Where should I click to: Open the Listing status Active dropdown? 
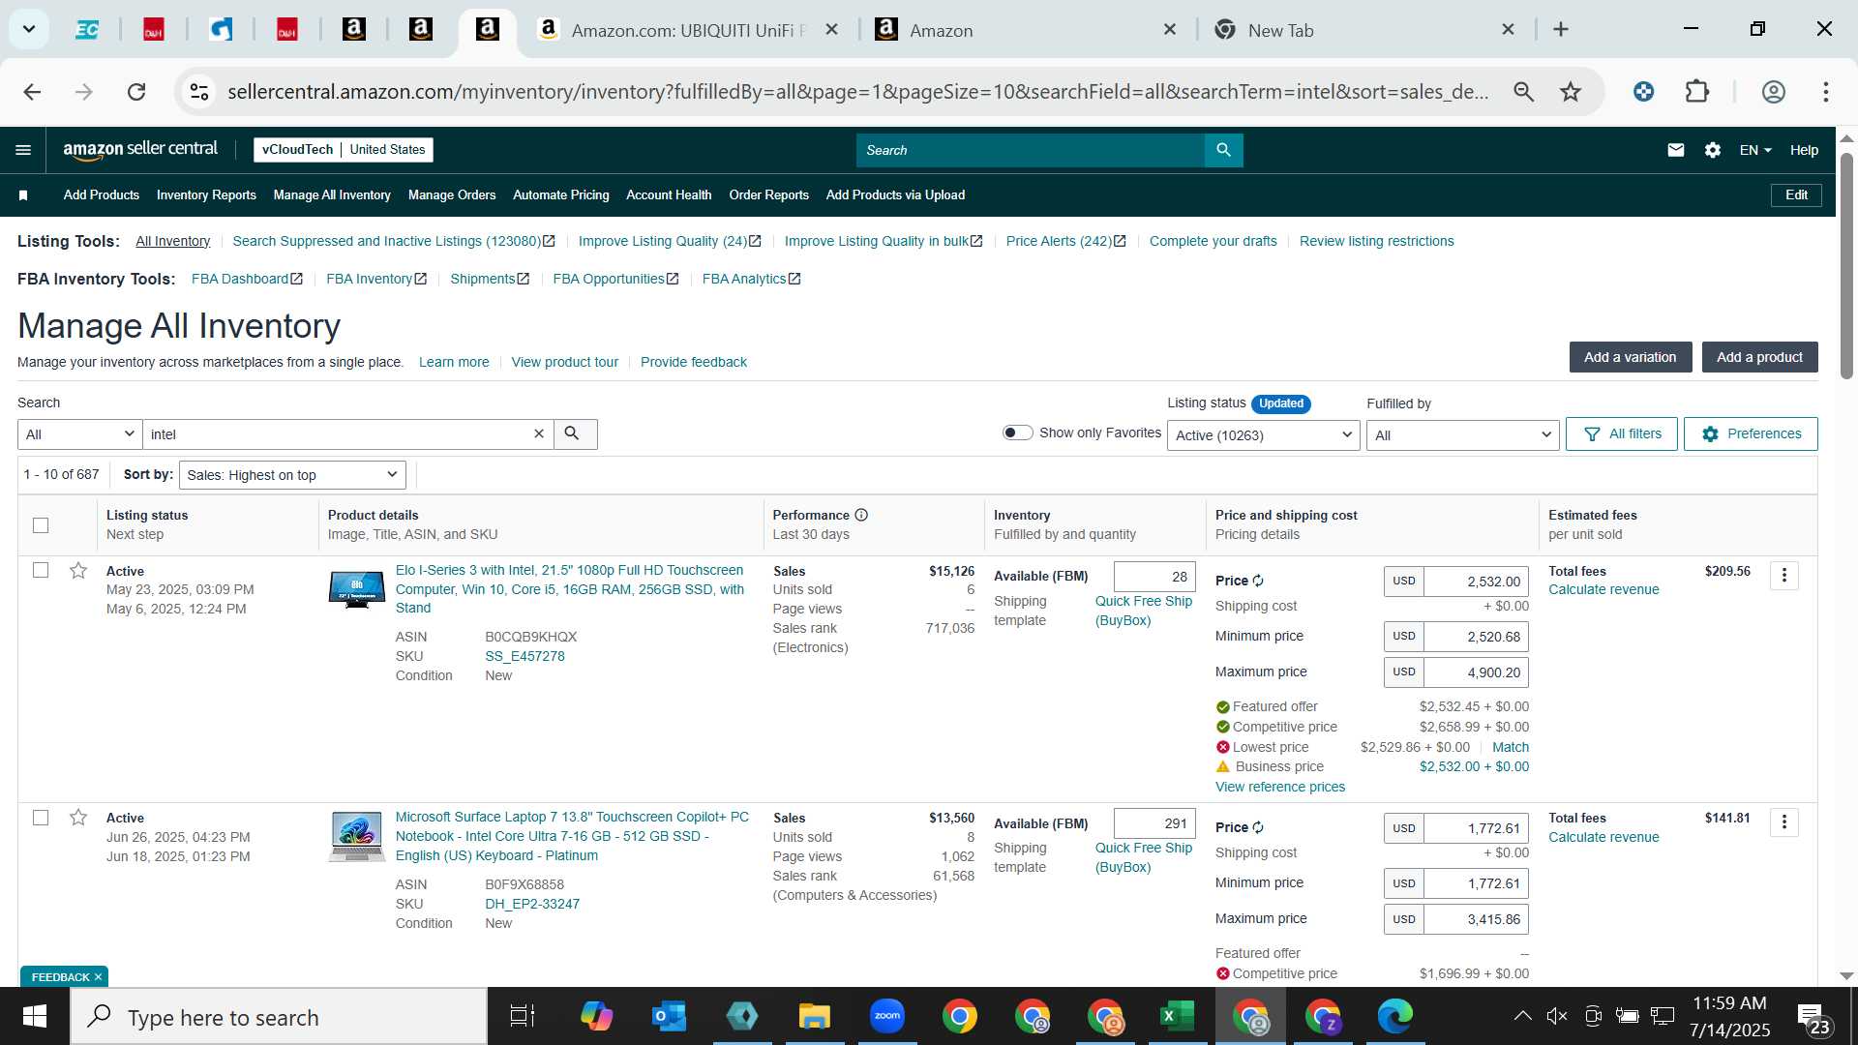tap(1263, 435)
